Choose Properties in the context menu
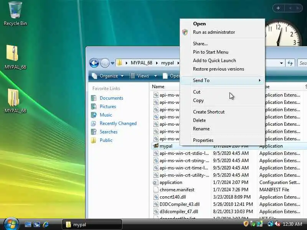Screen dimensions: 307x230 point(223,140)
